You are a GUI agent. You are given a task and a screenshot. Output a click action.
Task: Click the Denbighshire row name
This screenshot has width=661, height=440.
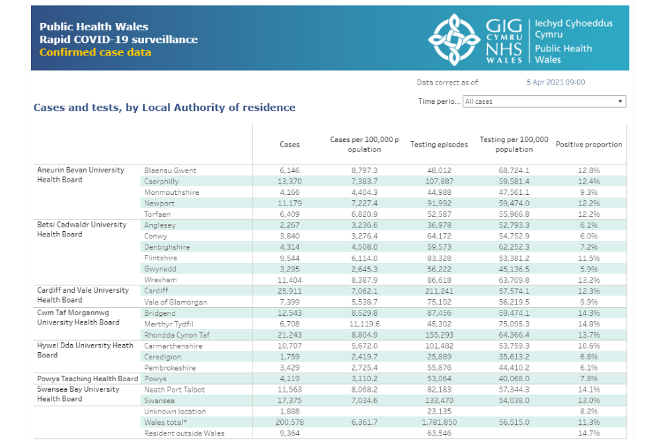(x=167, y=247)
